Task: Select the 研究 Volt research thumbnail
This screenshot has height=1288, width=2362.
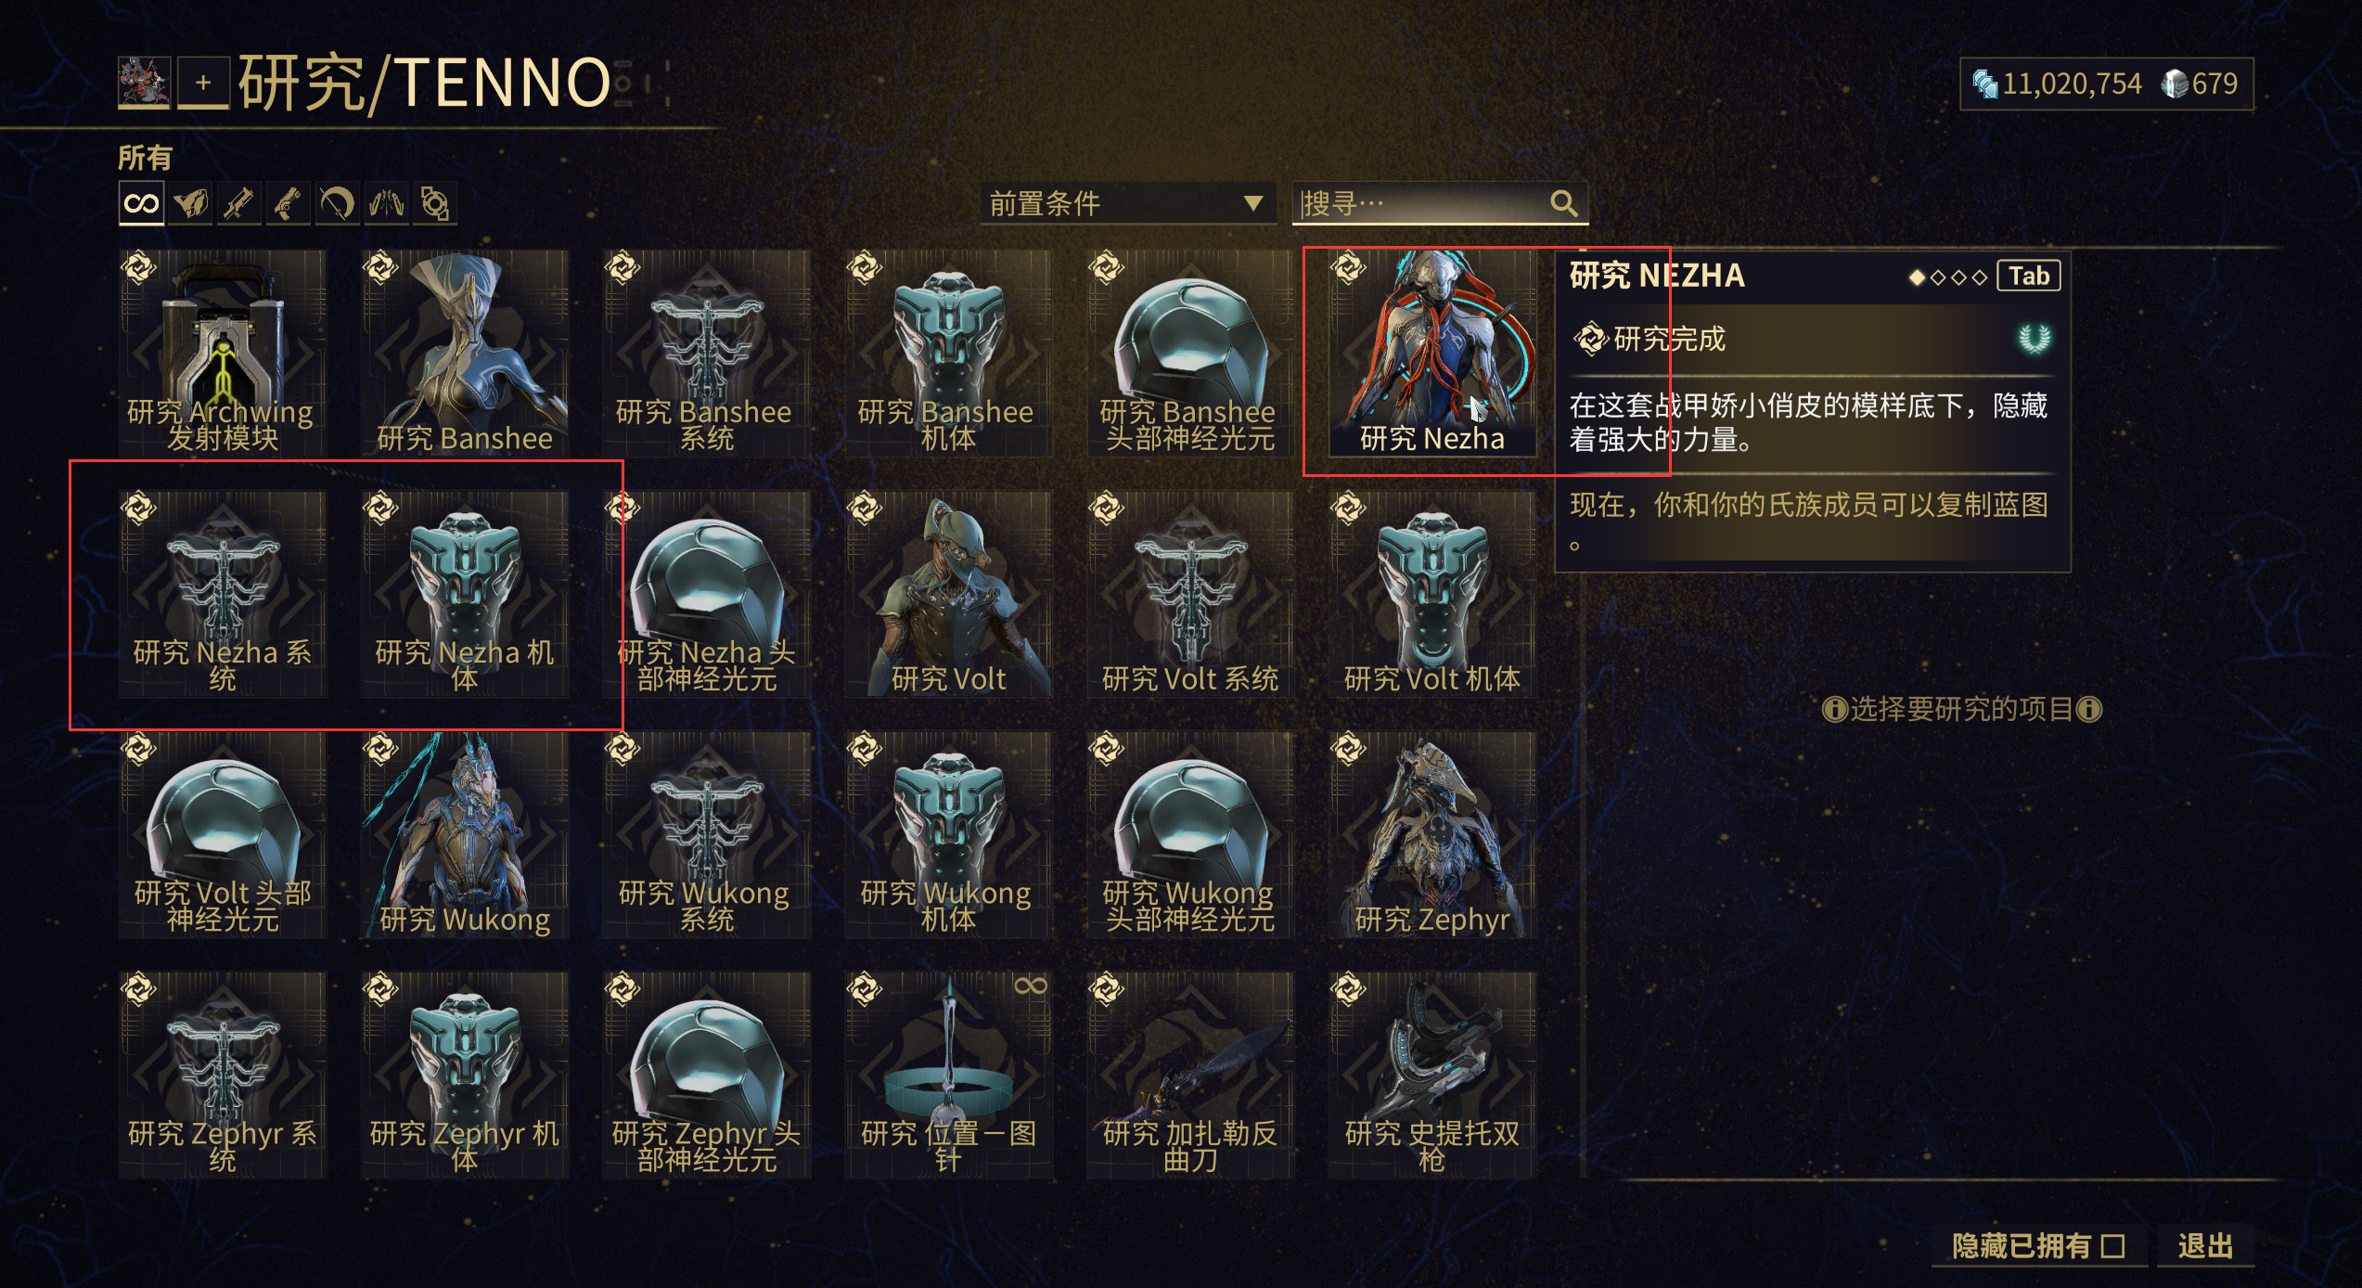Action: coord(948,595)
